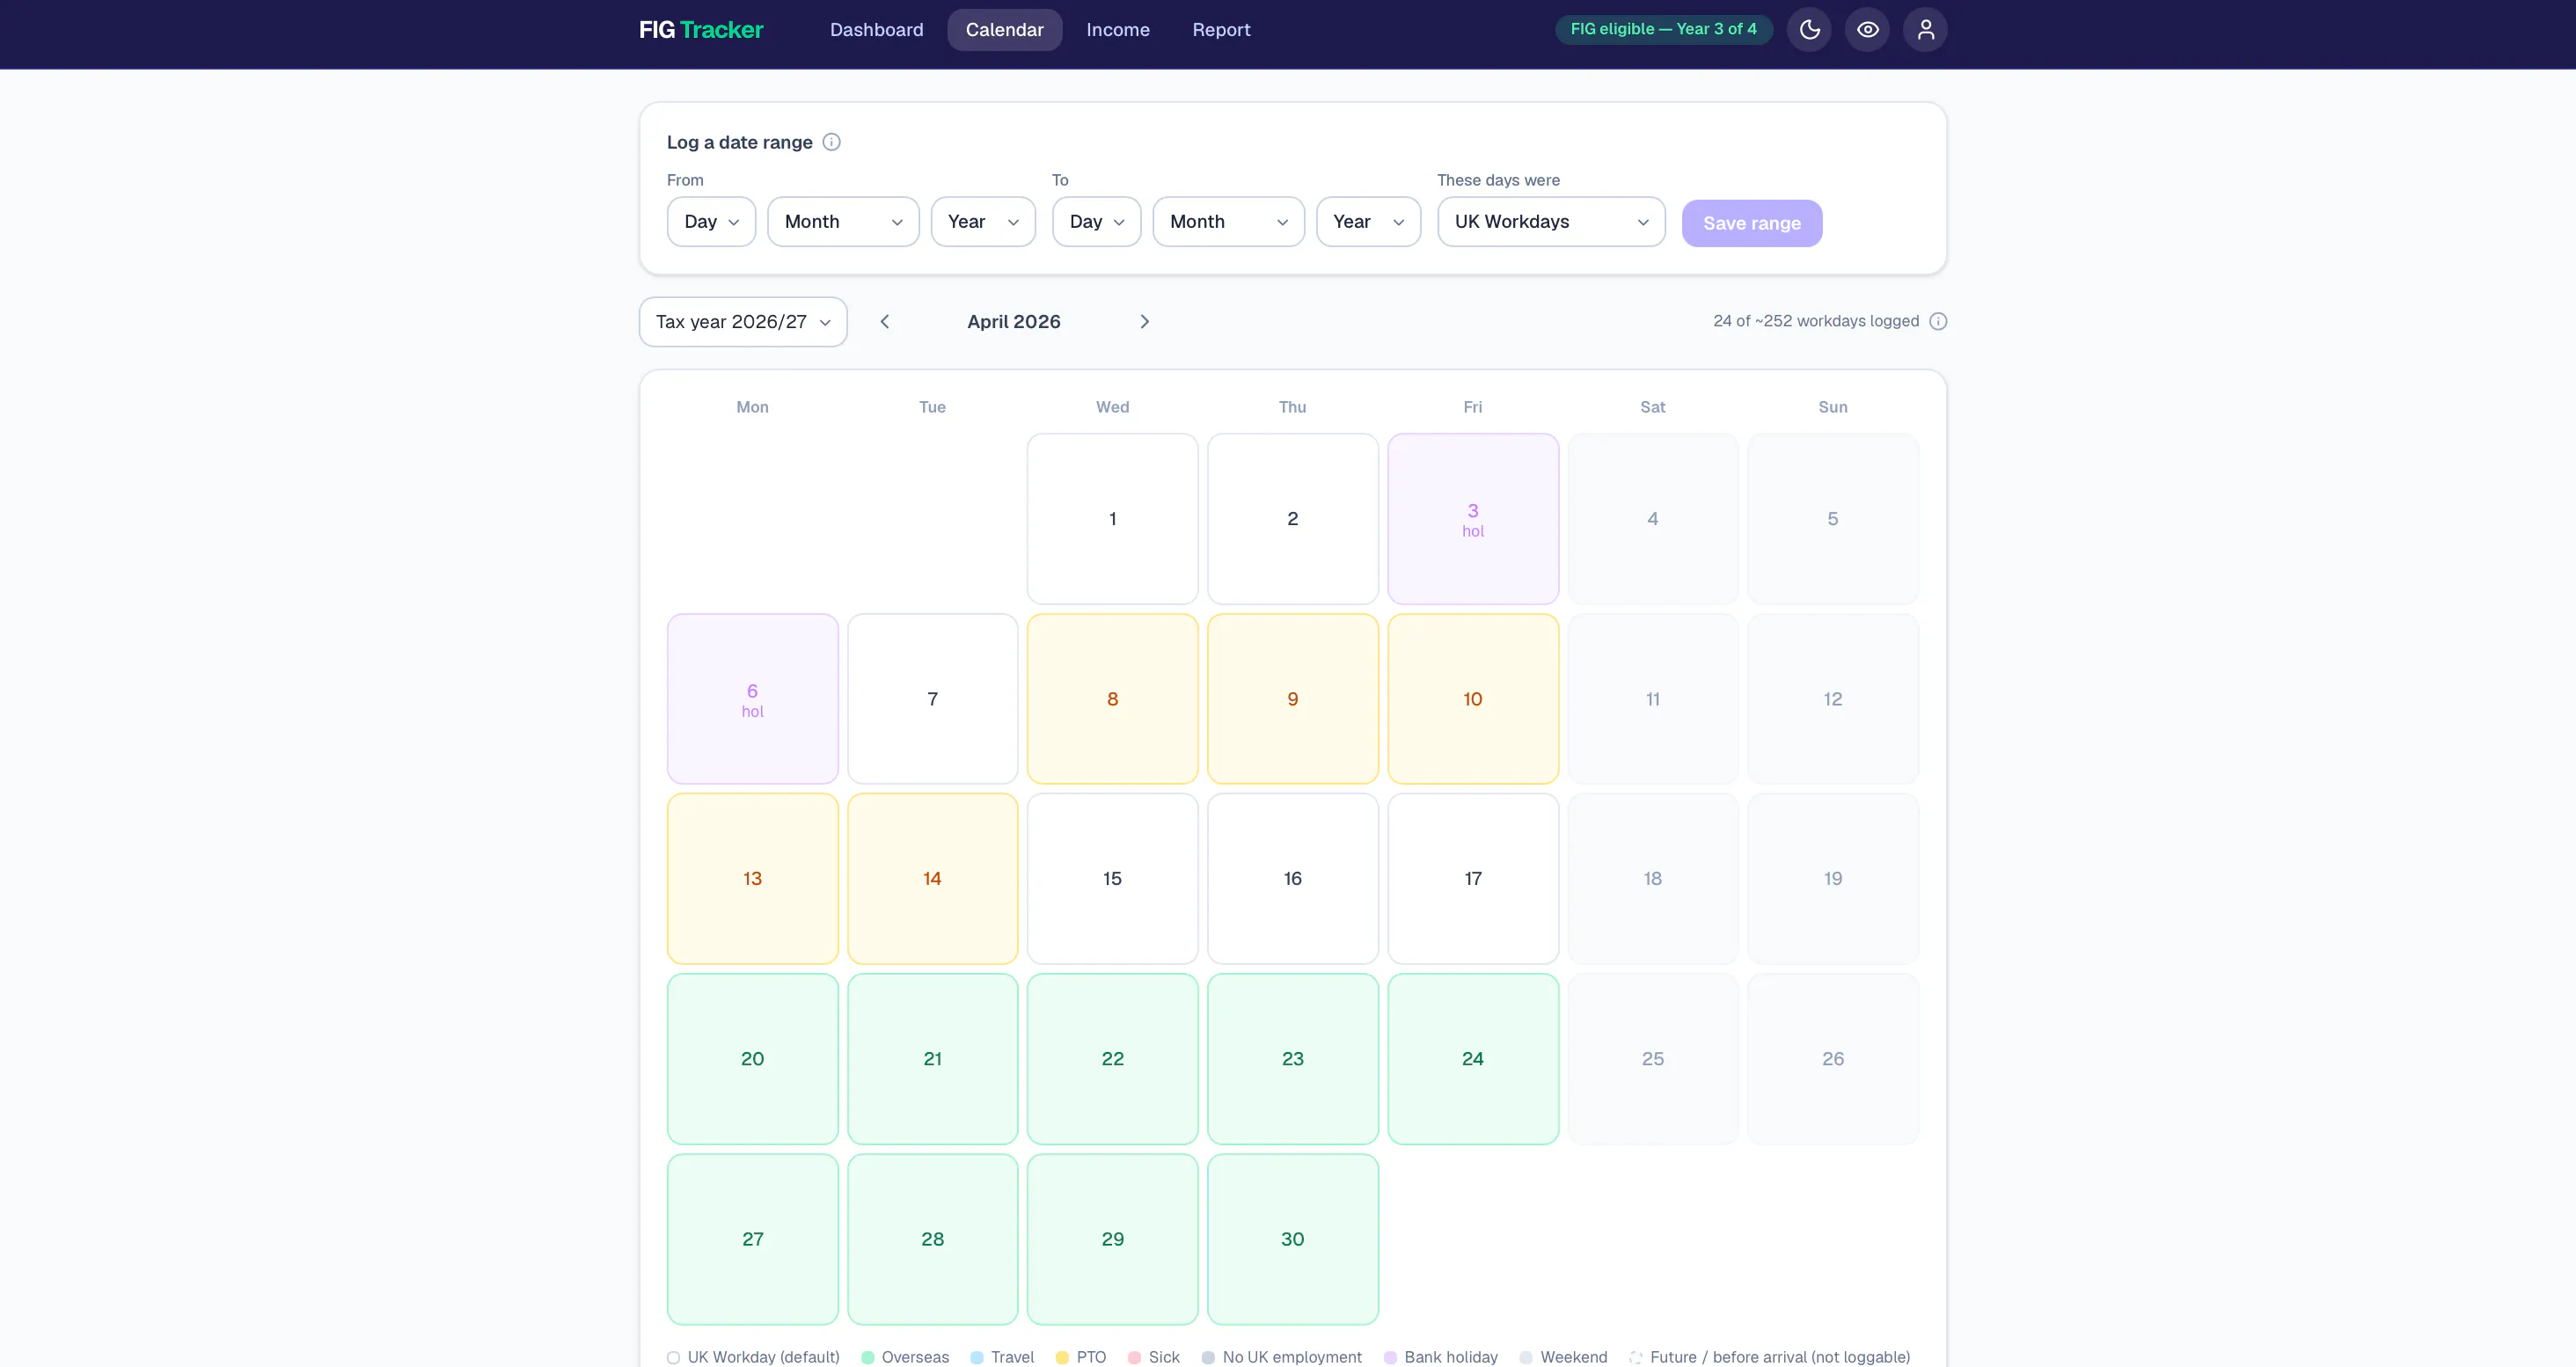The width and height of the screenshot is (2576, 1367).
Task: Click the info icon beside workdays logged
Action: tap(1938, 321)
